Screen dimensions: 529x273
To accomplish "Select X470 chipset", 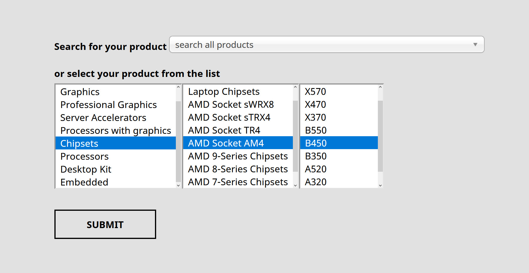I will point(339,104).
